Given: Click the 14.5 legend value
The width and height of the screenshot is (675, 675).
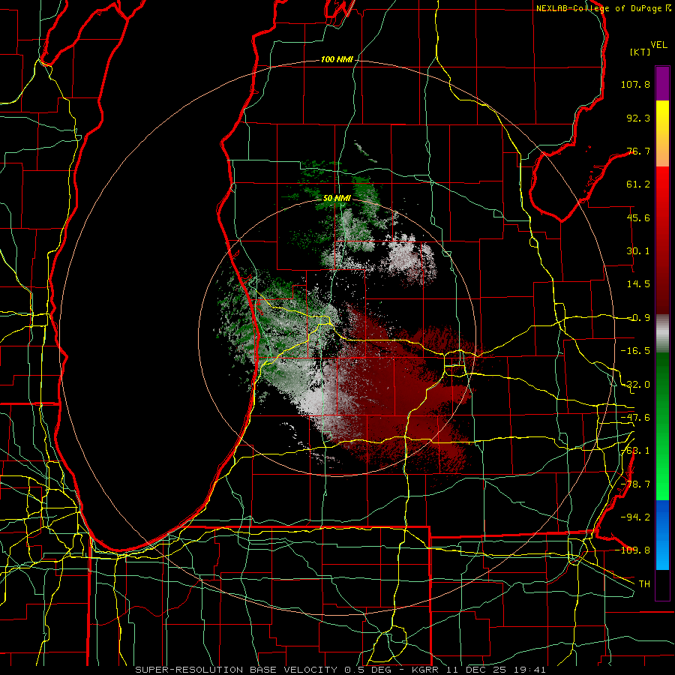Looking at the screenshot, I should [638, 284].
